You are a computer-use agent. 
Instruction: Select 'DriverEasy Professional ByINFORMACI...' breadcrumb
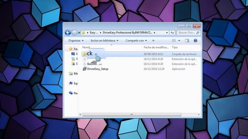127,32
